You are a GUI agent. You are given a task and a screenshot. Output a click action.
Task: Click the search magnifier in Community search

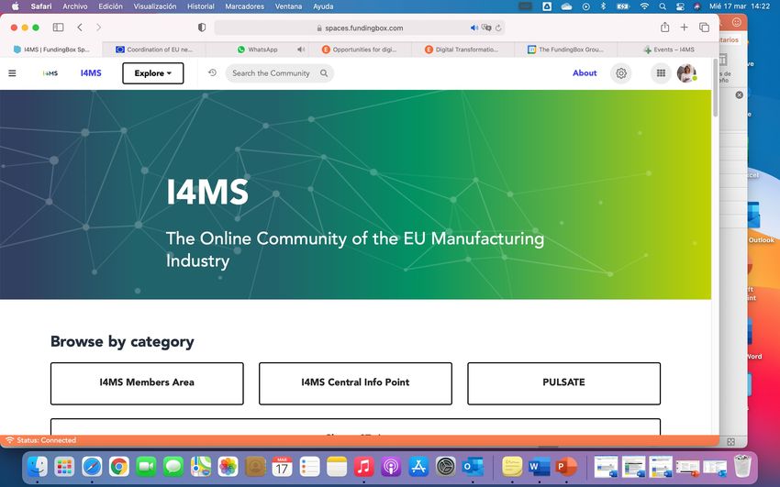[324, 73]
